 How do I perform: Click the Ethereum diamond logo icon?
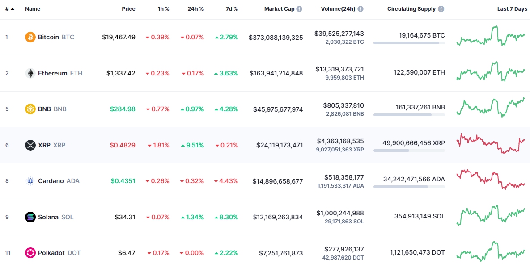tap(30, 73)
